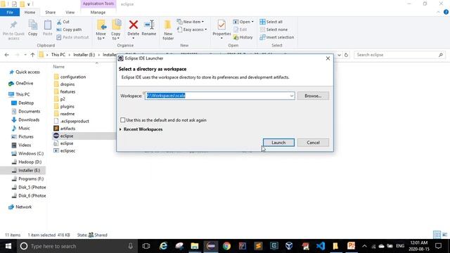Sort files by the Name column header

(x=58, y=67)
